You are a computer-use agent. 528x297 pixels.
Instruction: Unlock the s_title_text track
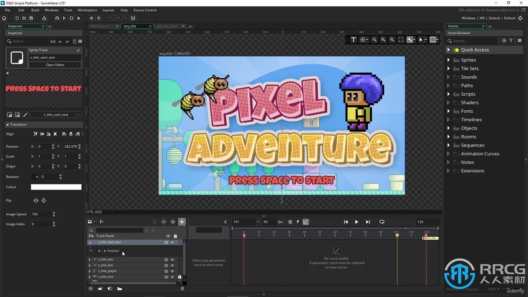(179, 277)
